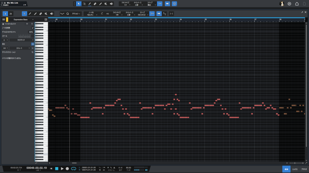
Task: Toggle the ノートを試聴 checkbox
Action: [33, 28]
